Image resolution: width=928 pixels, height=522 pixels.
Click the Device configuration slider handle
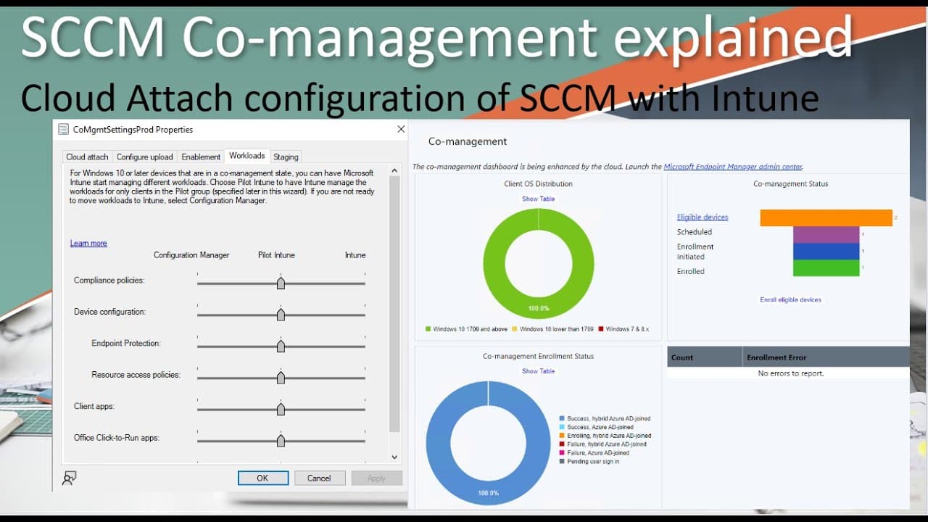pyautogui.click(x=281, y=315)
